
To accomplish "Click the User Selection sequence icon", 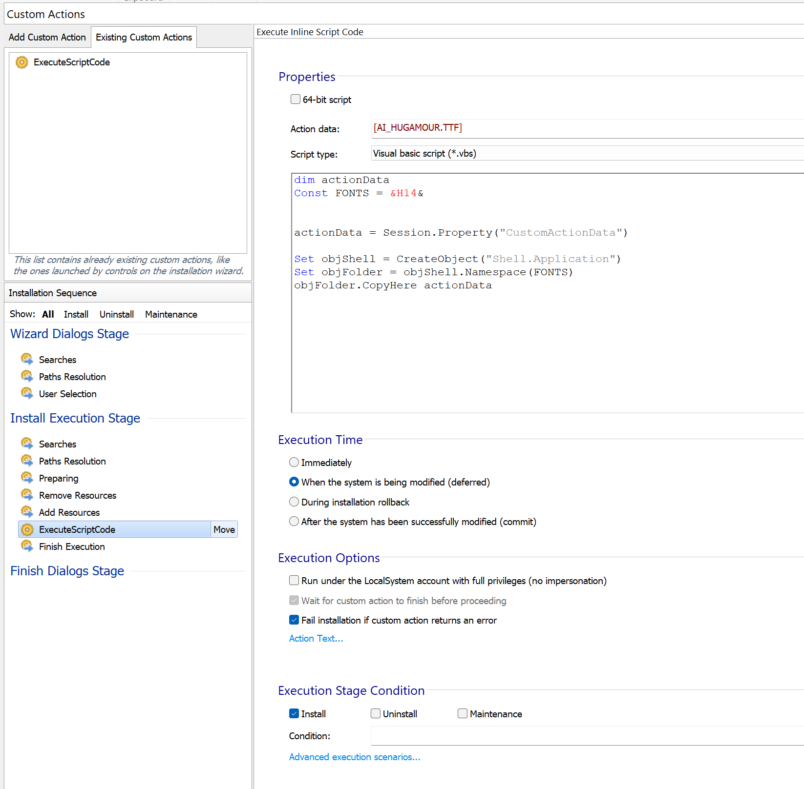I will point(27,393).
